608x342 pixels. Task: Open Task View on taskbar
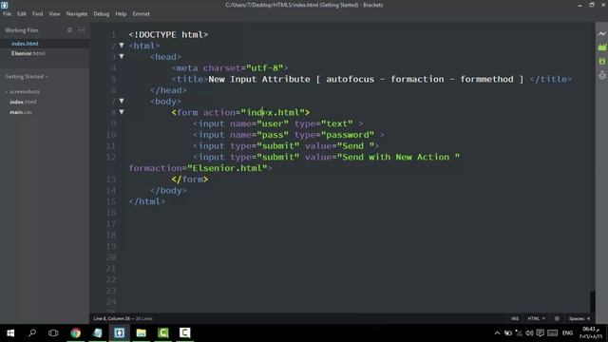click(x=53, y=332)
